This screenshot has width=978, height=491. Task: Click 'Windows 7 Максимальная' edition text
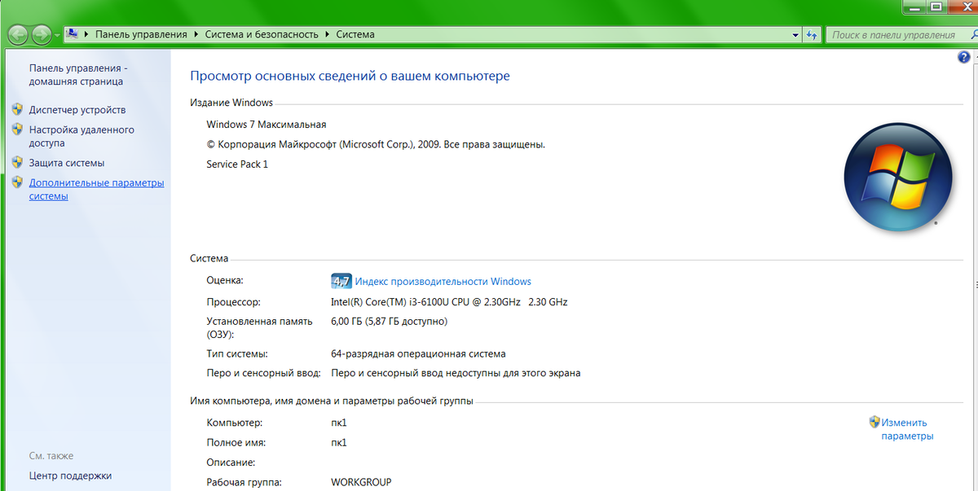click(x=267, y=125)
